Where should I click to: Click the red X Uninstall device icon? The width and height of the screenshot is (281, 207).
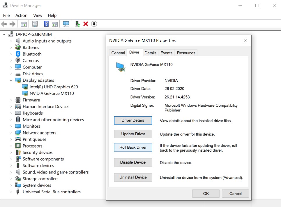point(86,24)
